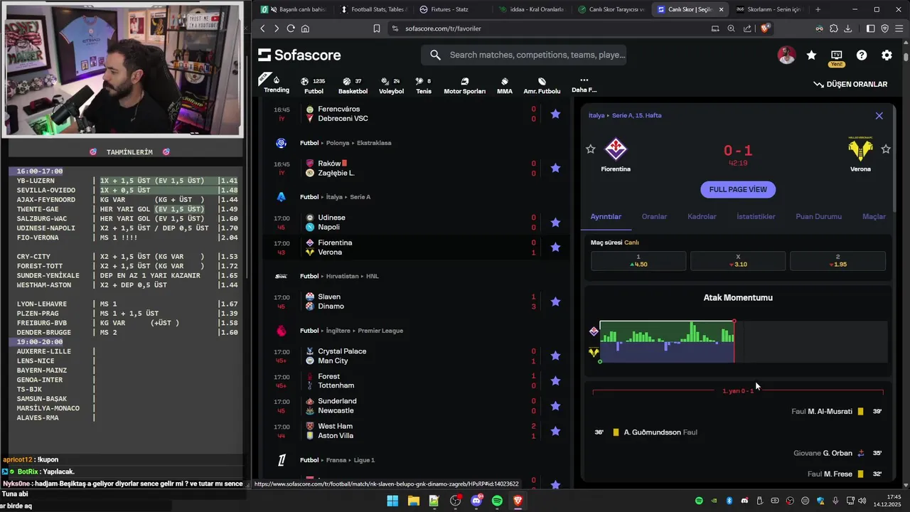Open the İtalya Serie A league header
This screenshot has height=512, width=910.
tap(335, 197)
